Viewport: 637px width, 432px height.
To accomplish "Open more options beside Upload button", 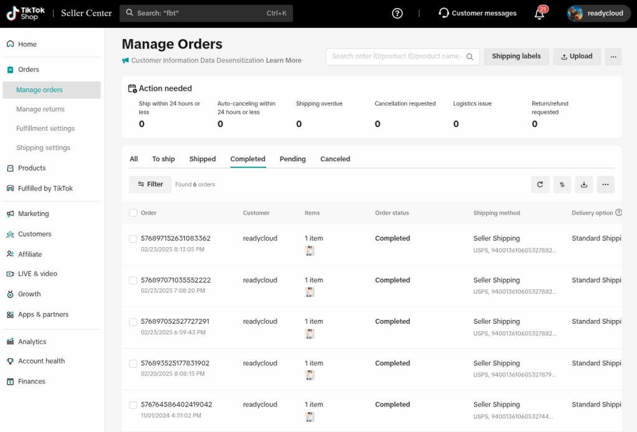I will (x=613, y=57).
